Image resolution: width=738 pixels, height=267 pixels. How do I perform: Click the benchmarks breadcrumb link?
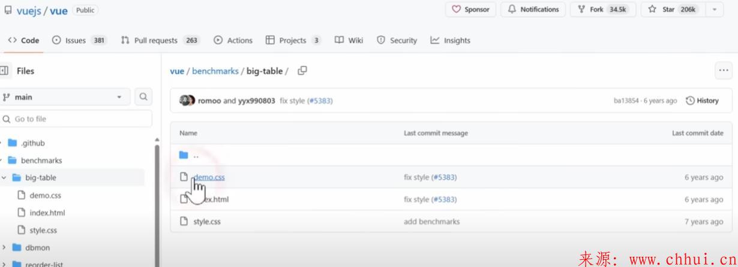click(215, 71)
